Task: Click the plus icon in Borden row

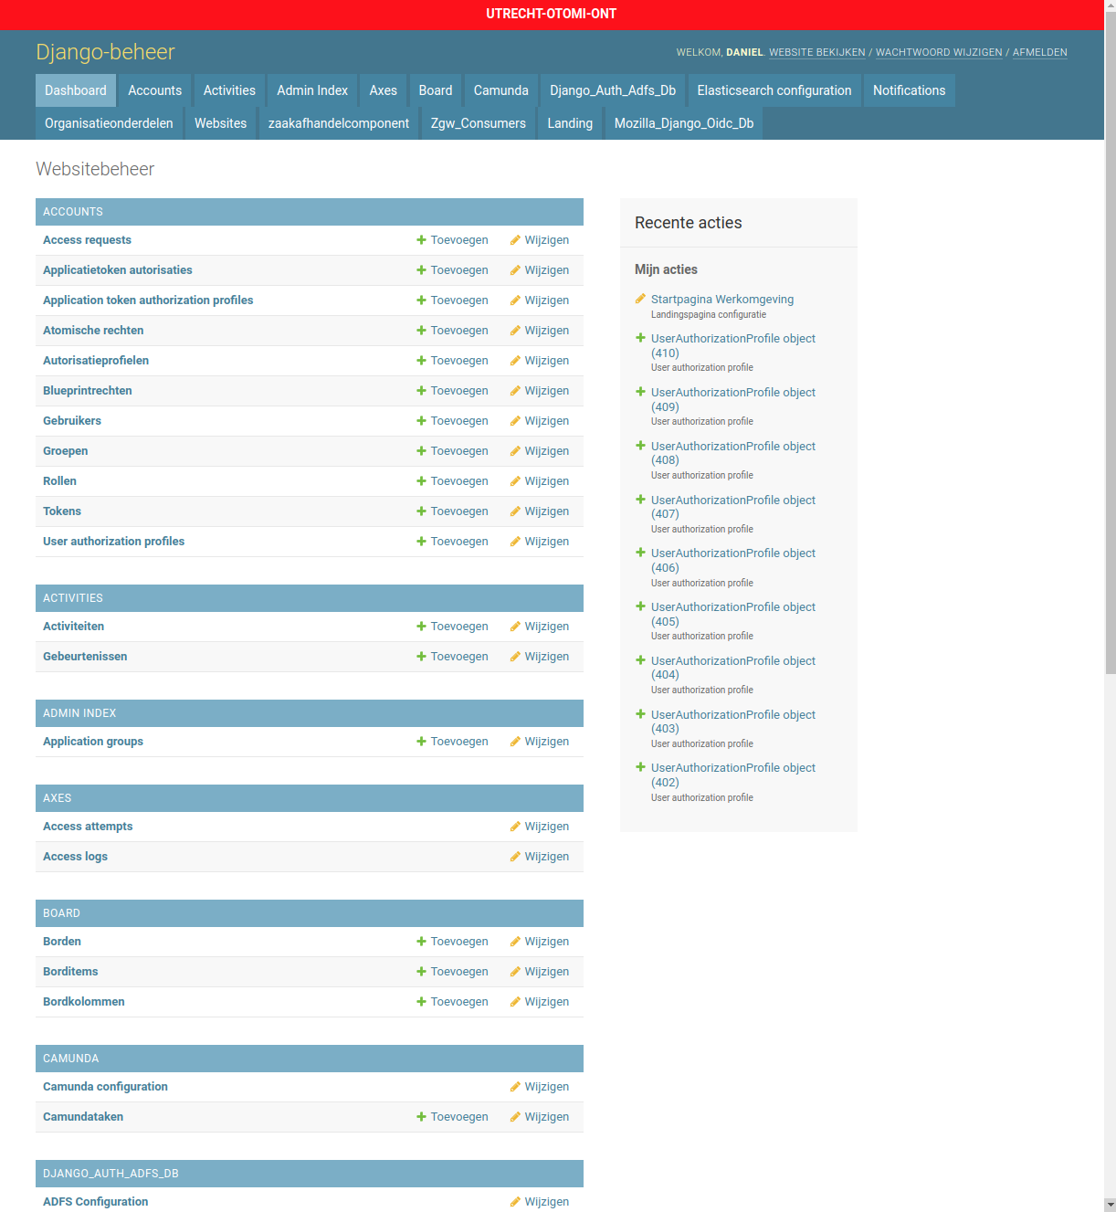Action: (421, 942)
